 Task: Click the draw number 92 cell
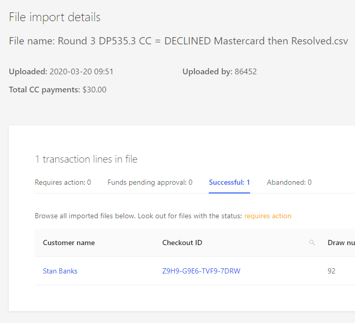point(331,271)
